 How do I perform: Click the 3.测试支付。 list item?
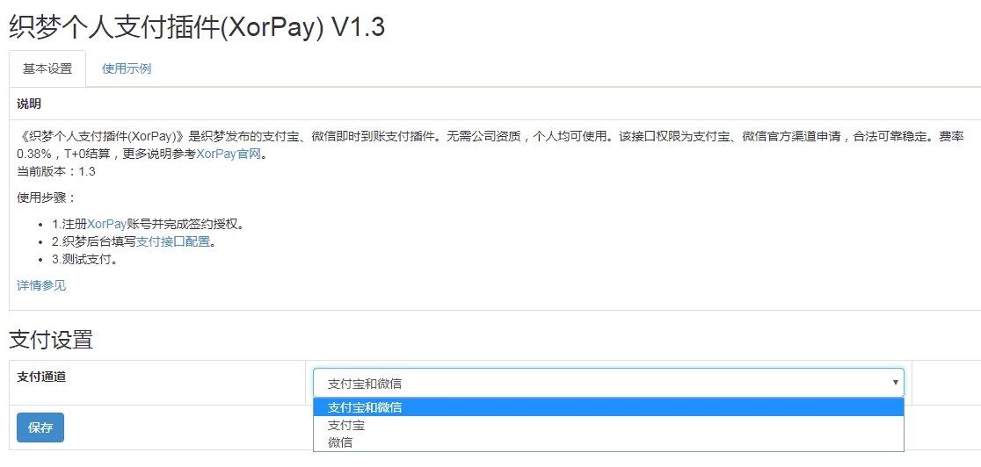[x=86, y=260]
